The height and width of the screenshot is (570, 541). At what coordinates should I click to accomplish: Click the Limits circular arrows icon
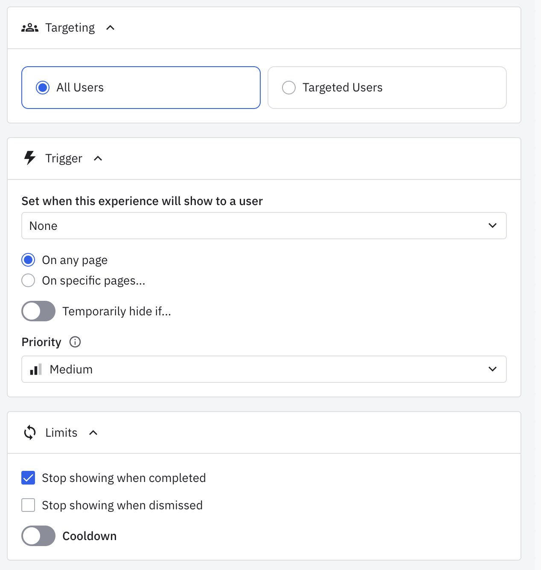click(x=30, y=432)
